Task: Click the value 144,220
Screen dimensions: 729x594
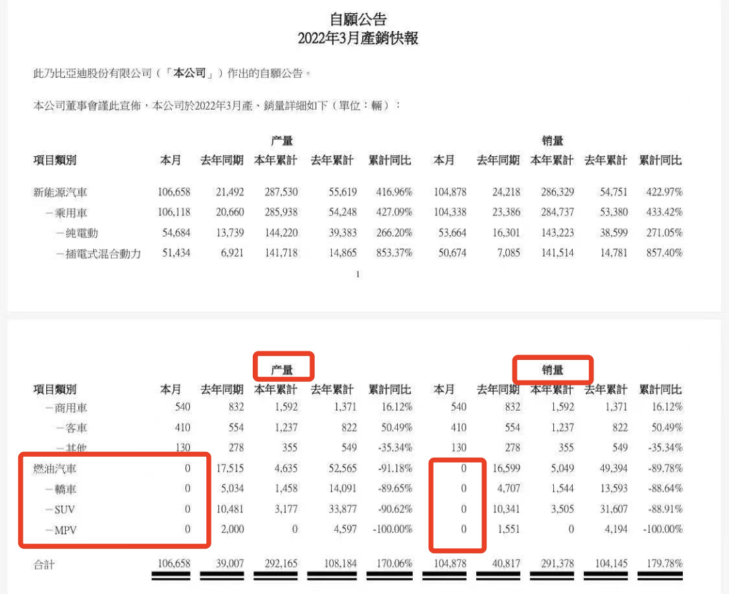Action: [x=281, y=232]
